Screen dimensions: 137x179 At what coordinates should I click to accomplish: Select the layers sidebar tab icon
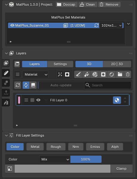click(x=6, y=63)
